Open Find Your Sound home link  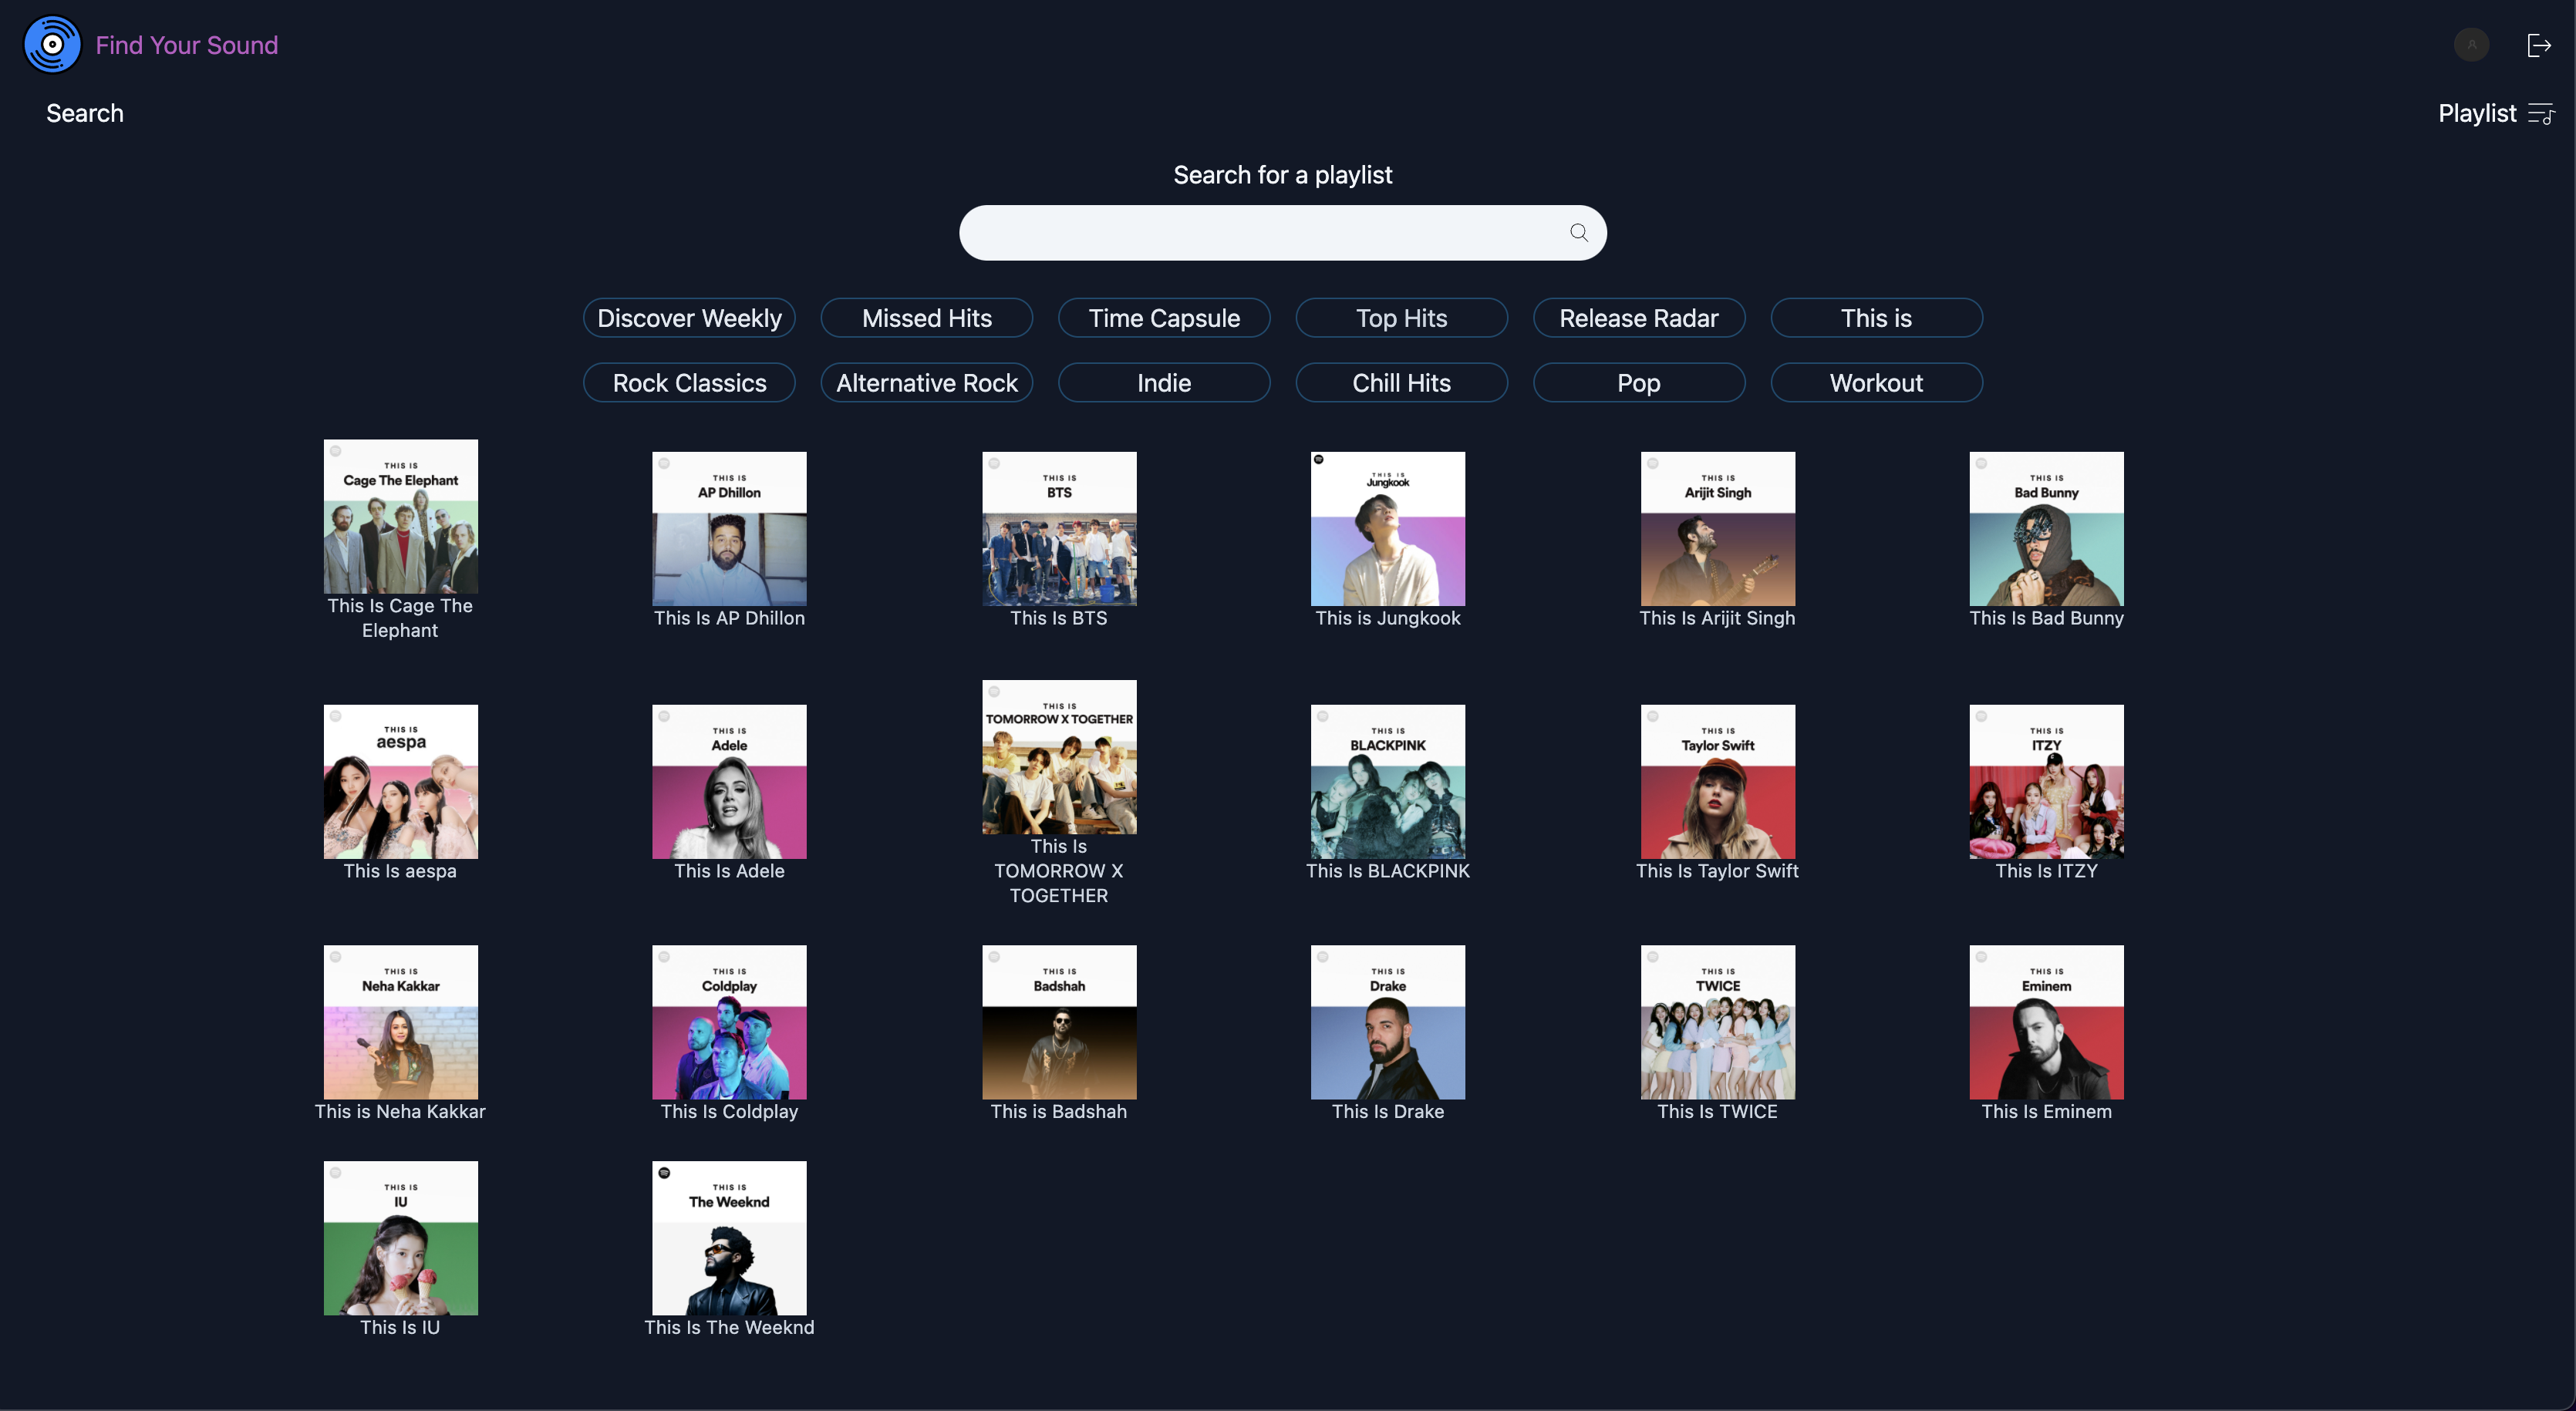(187, 45)
